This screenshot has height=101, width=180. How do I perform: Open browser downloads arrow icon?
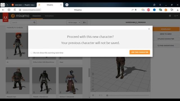pyautogui.click(x=177, y=10)
